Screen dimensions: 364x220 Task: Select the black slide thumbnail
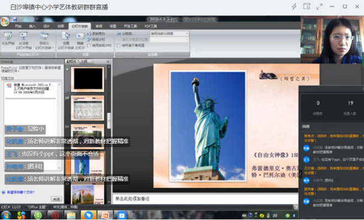[x=88, y=79]
